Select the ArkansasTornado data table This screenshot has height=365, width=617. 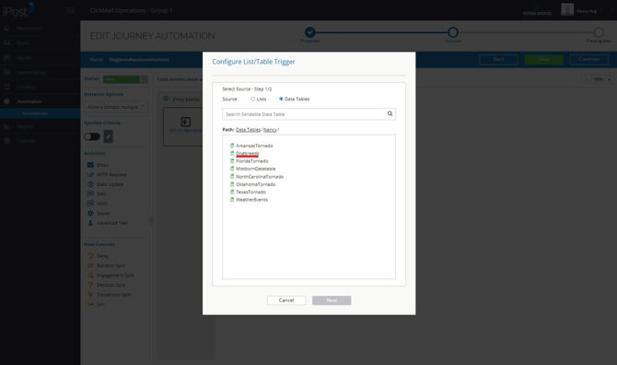point(254,146)
